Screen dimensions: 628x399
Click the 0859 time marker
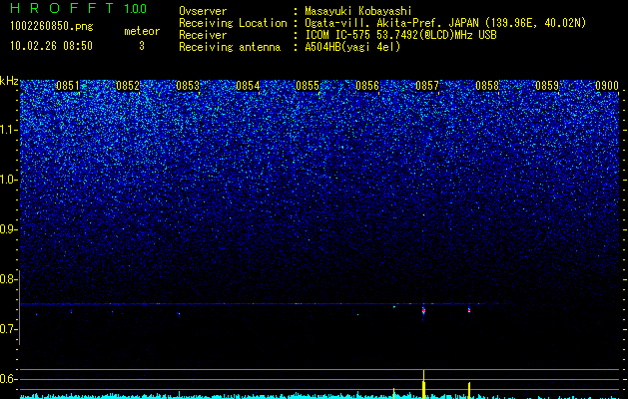(547, 86)
